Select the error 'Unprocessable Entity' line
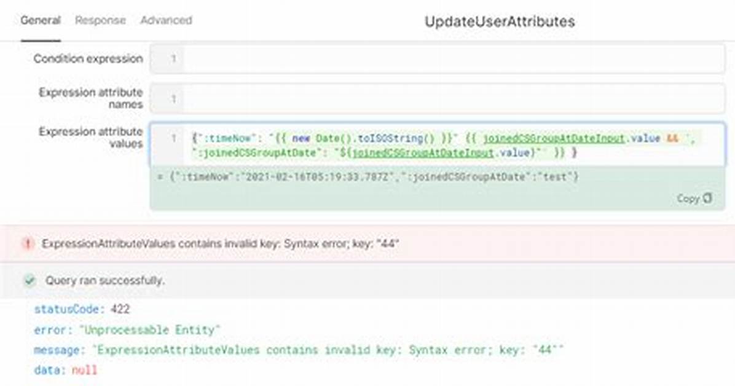 127,329
